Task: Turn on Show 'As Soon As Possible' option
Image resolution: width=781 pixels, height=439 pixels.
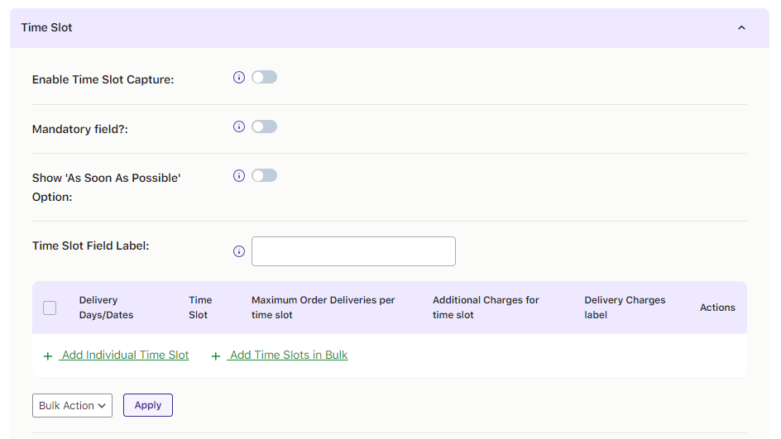Action: click(x=264, y=176)
